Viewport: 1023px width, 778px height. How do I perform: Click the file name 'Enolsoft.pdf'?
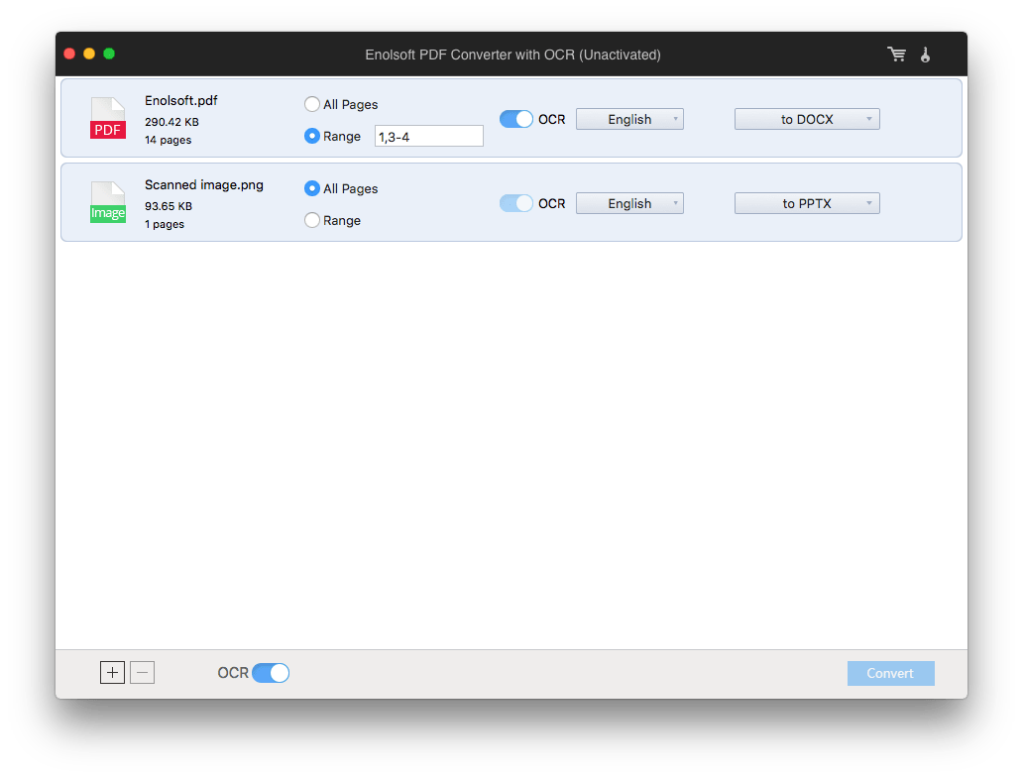point(180,100)
